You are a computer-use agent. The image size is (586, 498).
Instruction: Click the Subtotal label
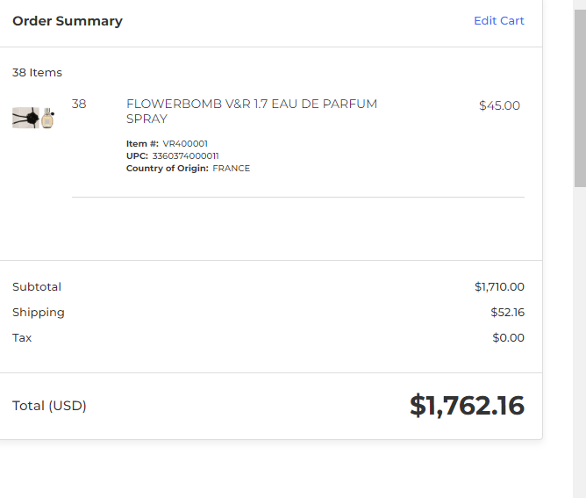pyautogui.click(x=37, y=287)
